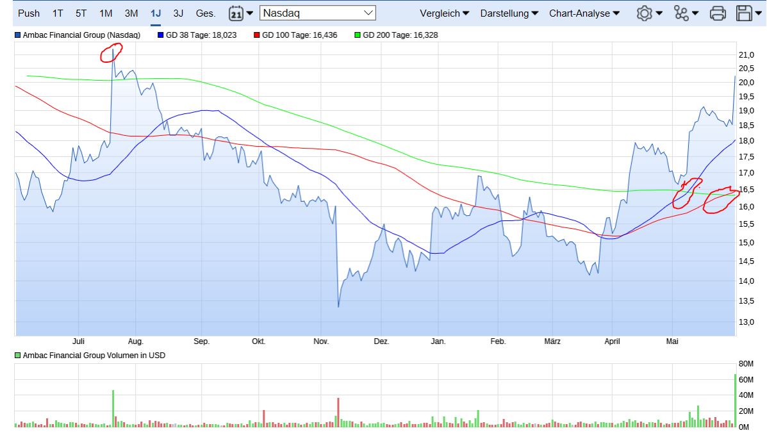Click the floppy disk save icon
This screenshot has width=767, height=435.
[745, 13]
